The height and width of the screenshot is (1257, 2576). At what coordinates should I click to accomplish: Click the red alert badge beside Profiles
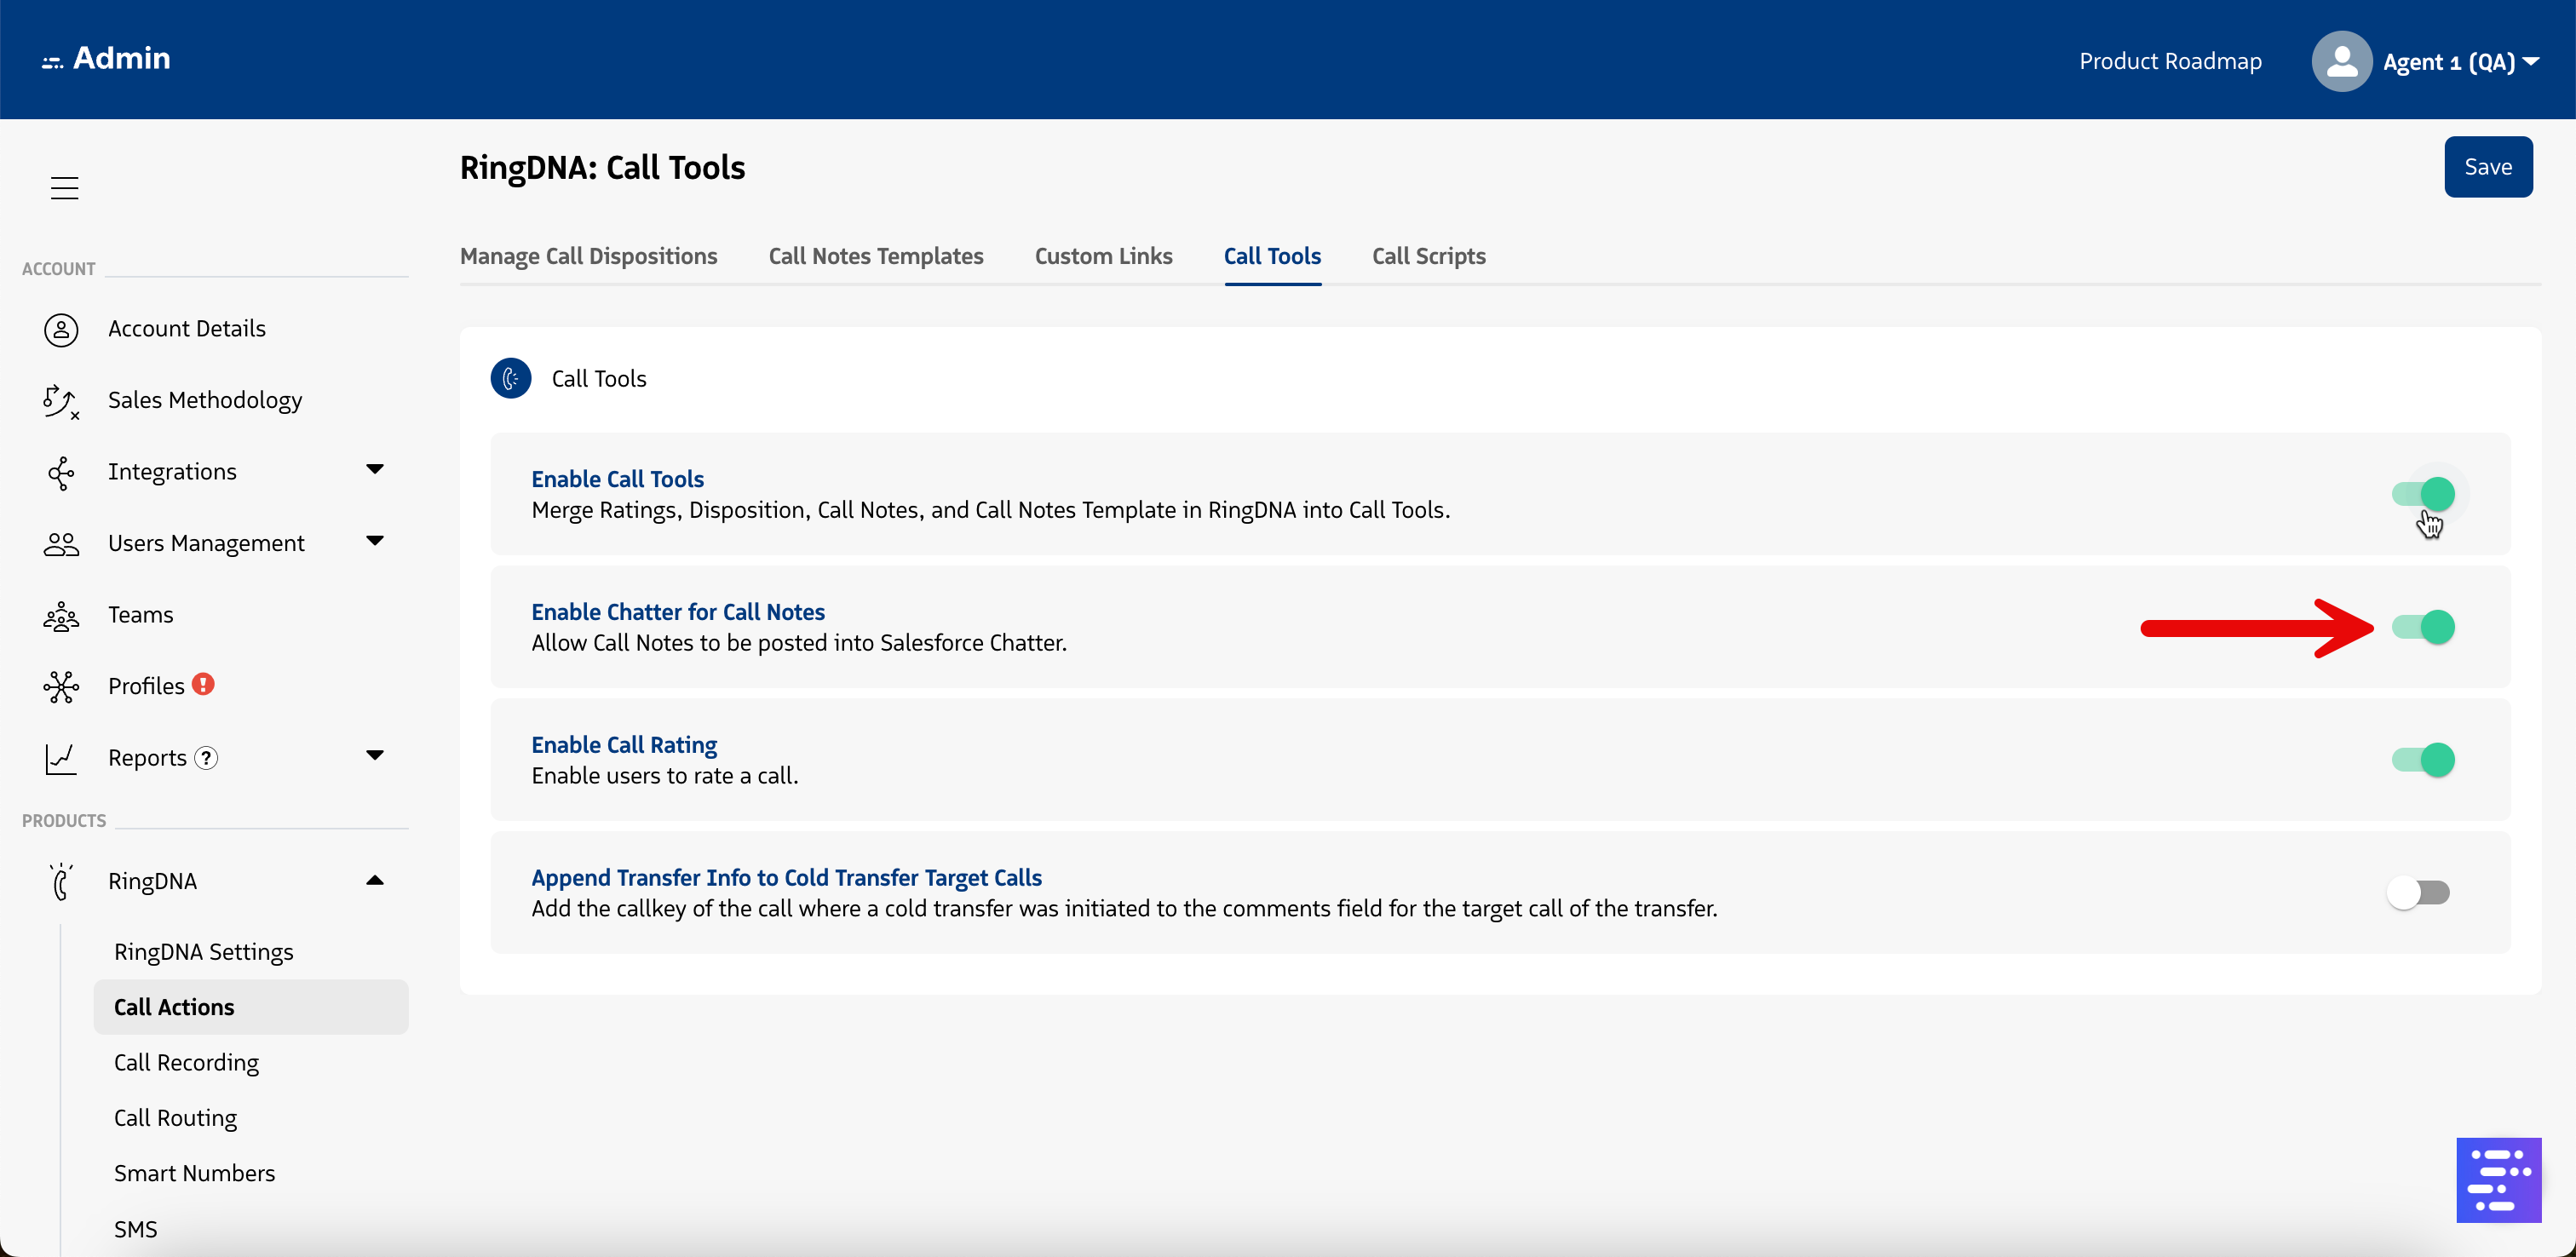pyautogui.click(x=204, y=685)
